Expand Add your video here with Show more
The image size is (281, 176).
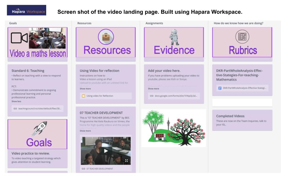(x=153, y=88)
